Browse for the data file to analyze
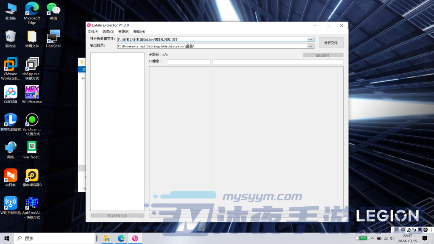 pyautogui.click(x=311, y=39)
